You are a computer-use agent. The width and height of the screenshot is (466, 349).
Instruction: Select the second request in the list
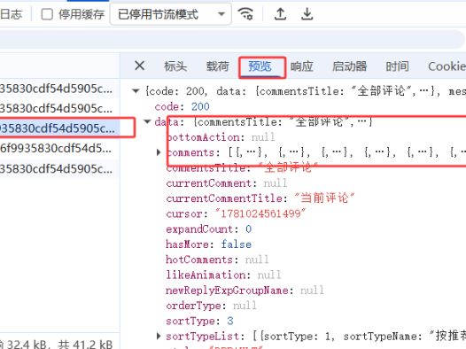59,108
